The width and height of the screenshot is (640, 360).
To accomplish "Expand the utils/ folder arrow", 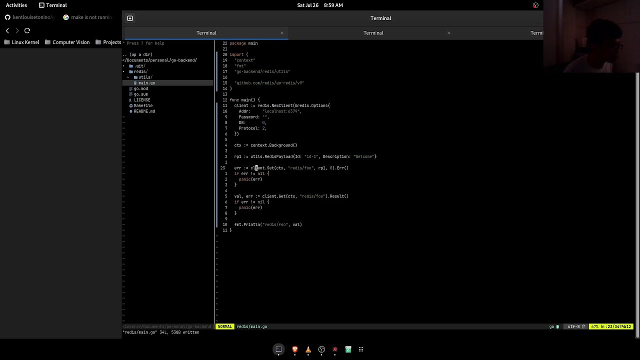I will (x=128, y=77).
